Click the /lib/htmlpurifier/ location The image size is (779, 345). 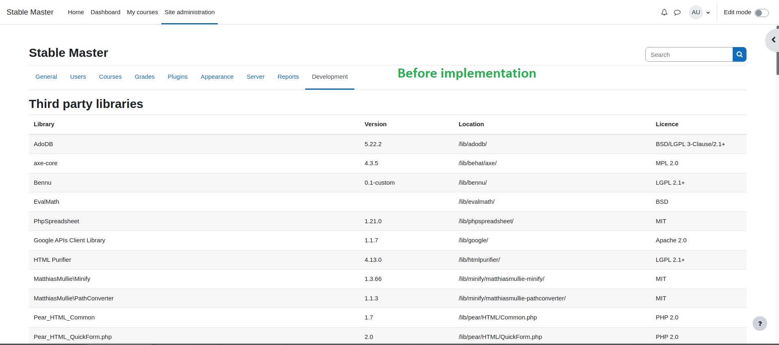click(480, 260)
